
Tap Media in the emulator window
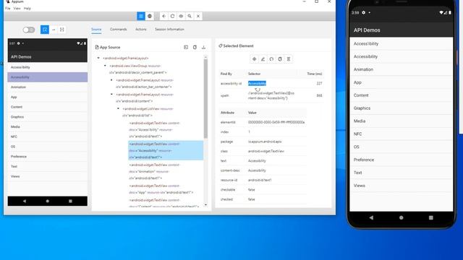tap(401, 121)
